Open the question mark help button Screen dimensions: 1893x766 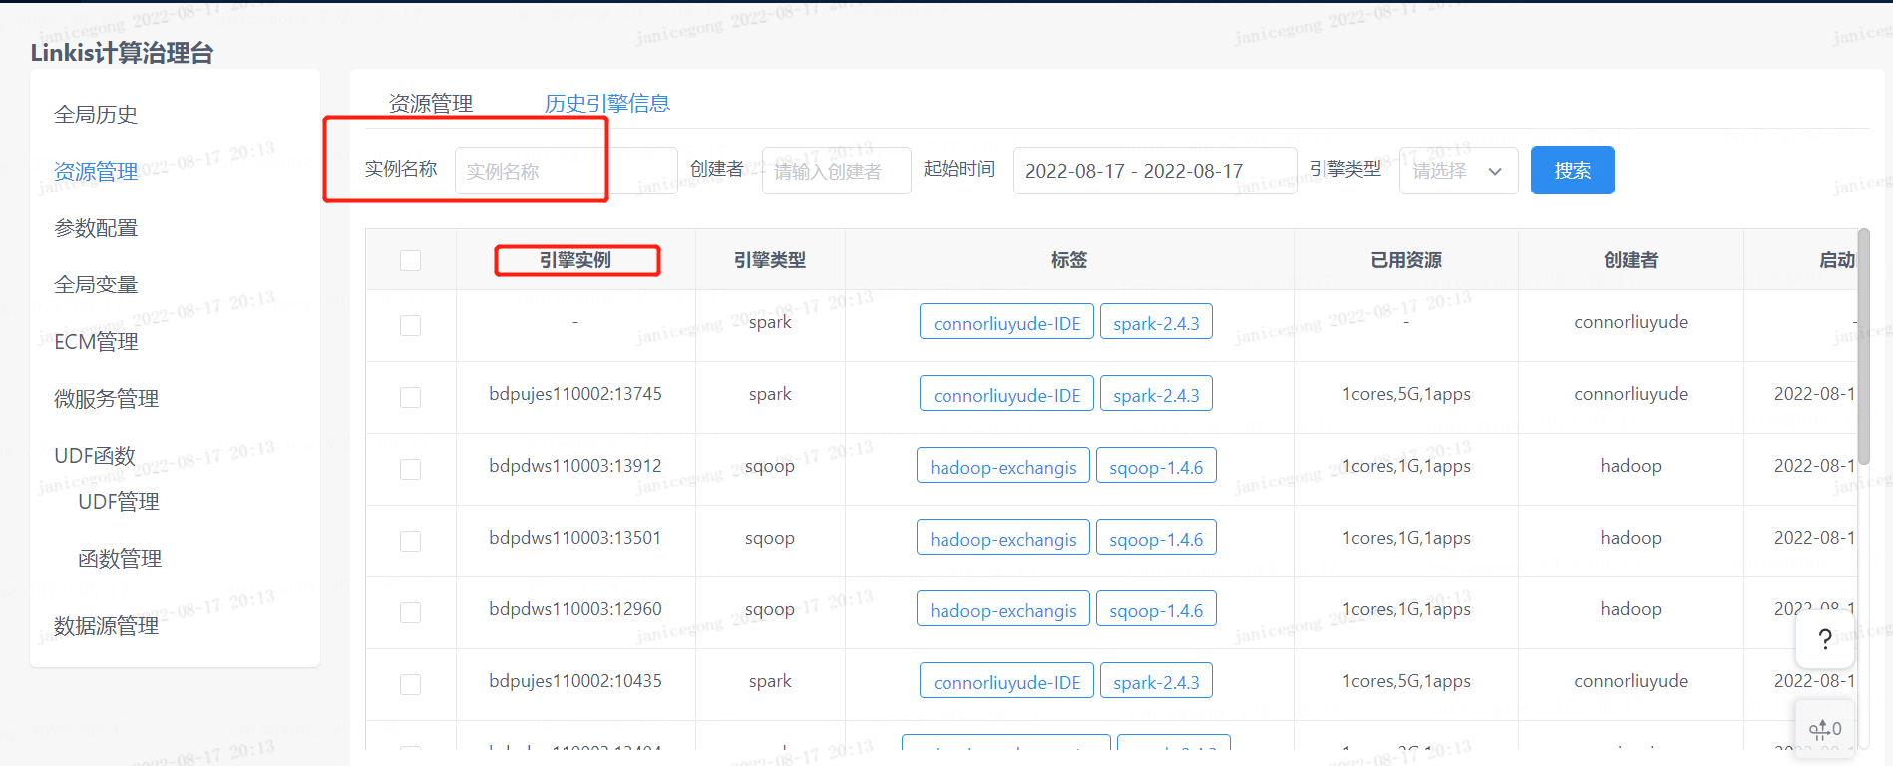tap(1824, 639)
